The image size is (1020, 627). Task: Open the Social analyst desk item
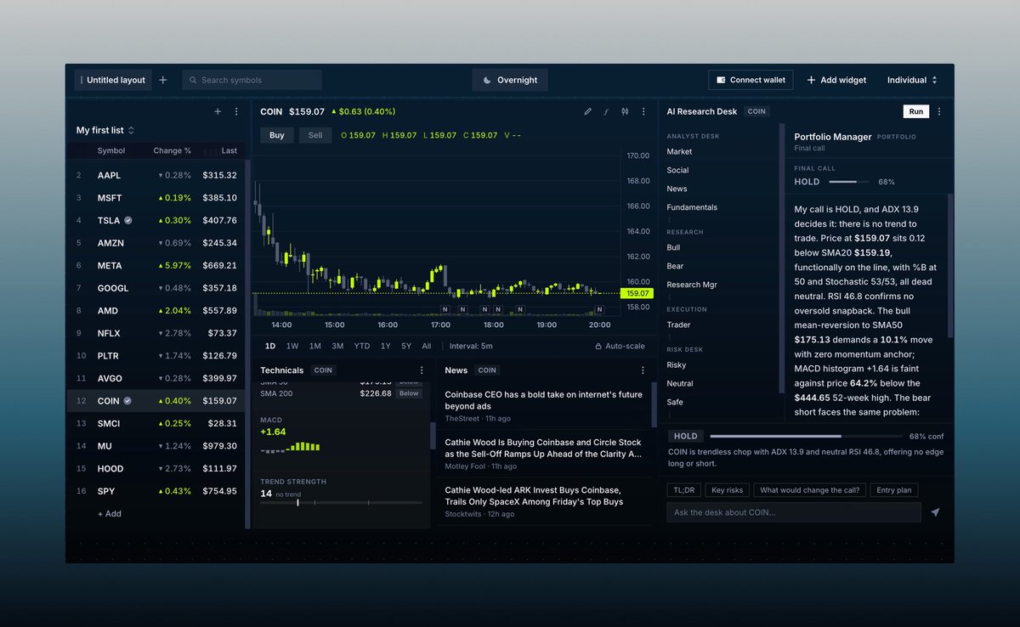677,170
